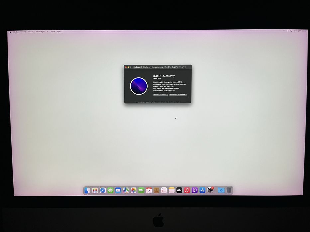Image resolution: width=310 pixels, height=232 pixels.
Task: Open Launchpad in the Dock
Action: coord(95,190)
